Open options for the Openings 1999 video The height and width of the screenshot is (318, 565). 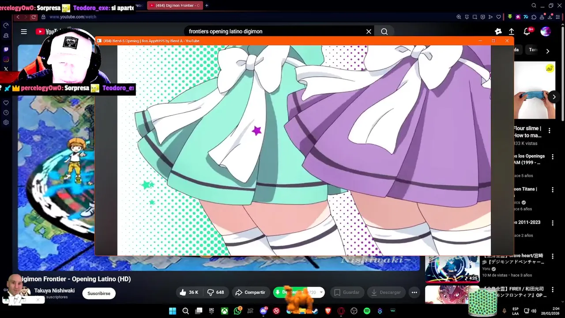tap(552, 157)
